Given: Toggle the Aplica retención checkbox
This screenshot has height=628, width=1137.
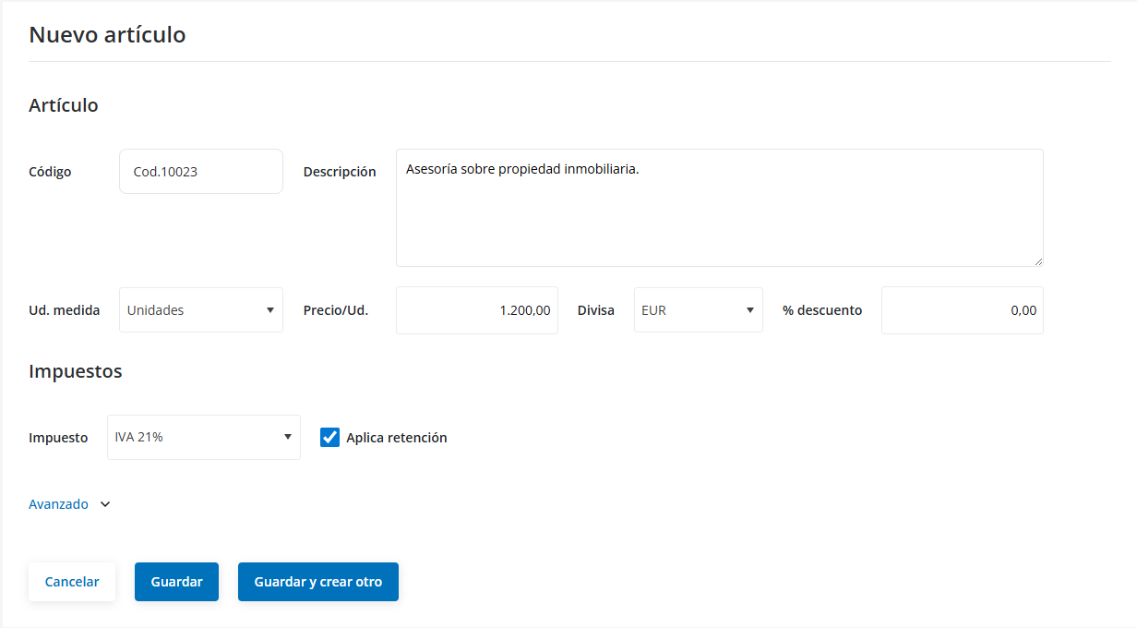Looking at the screenshot, I should (329, 437).
